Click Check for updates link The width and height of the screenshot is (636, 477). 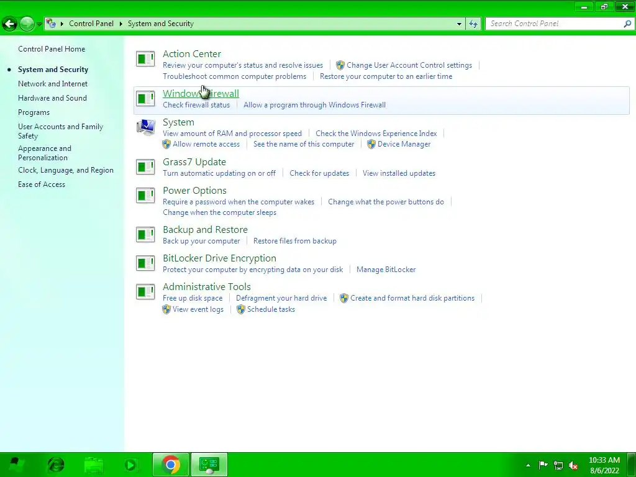click(319, 173)
